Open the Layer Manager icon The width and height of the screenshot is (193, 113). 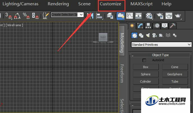coord(110,16)
